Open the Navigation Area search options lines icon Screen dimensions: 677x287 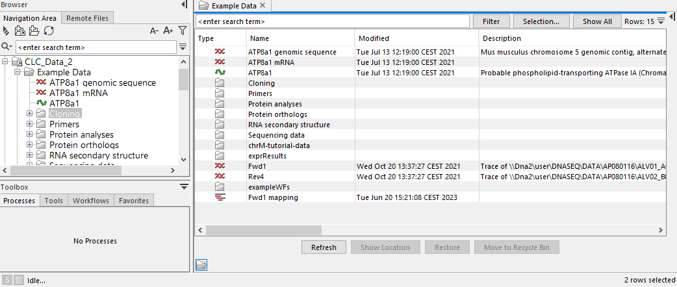coord(183,47)
